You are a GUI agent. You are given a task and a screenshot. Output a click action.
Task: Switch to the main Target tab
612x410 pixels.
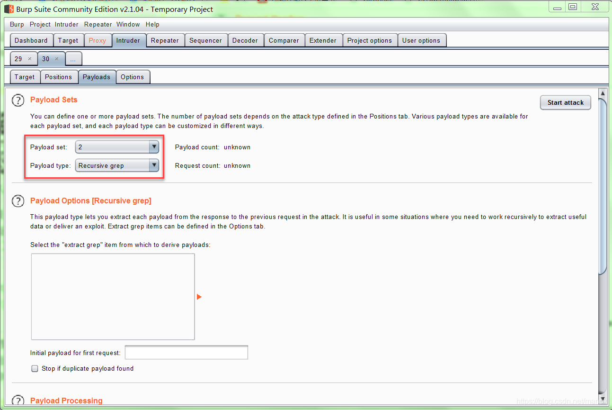pyautogui.click(x=68, y=40)
